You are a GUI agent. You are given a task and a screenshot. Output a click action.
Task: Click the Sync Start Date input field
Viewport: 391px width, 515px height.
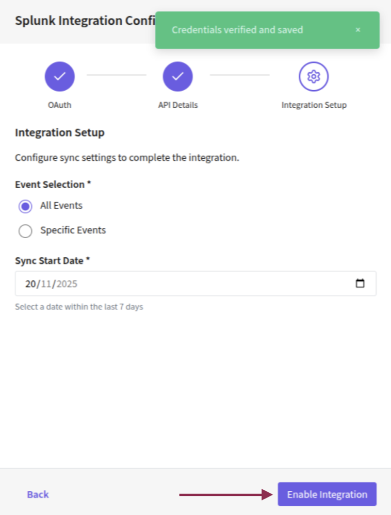click(181, 284)
